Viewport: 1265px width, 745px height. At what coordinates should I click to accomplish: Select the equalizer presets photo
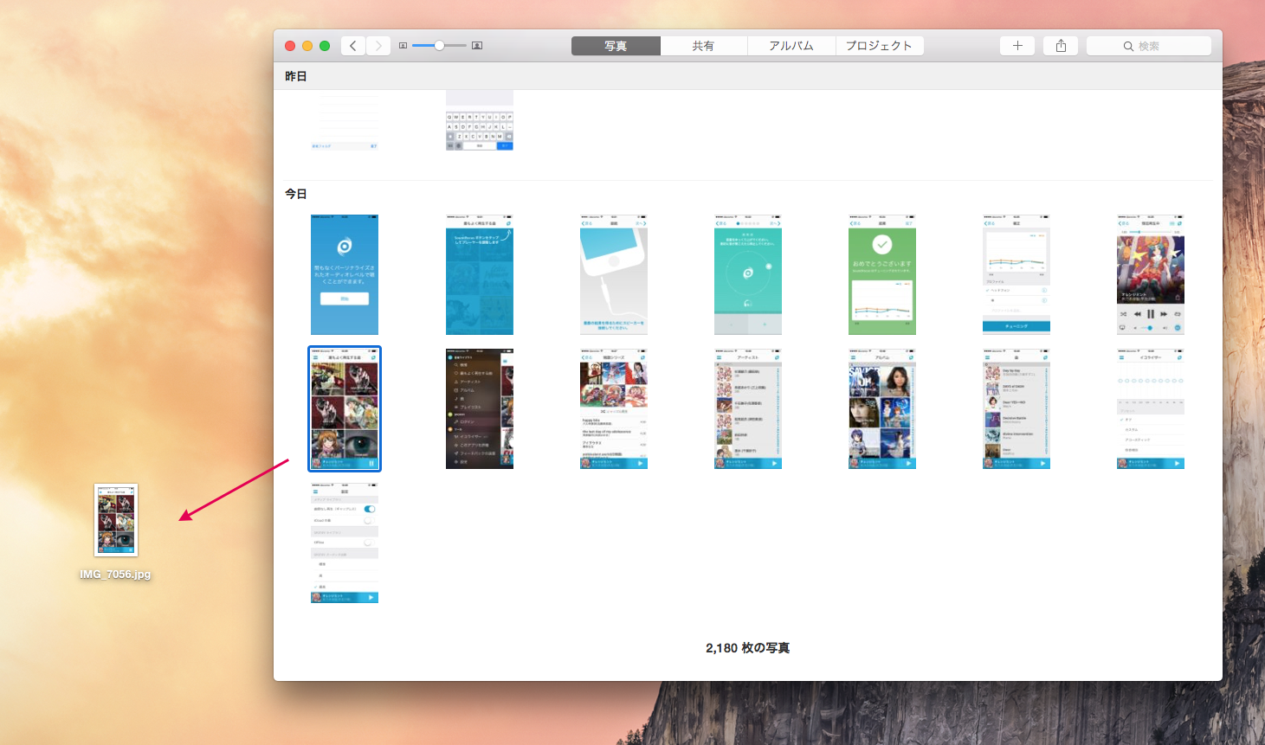tap(1151, 409)
